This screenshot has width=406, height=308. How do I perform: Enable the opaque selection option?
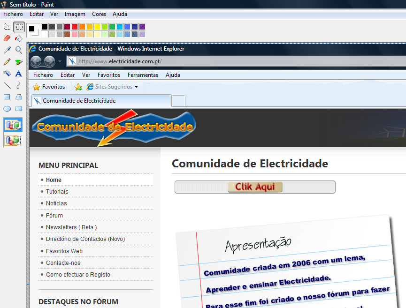[13, 125]
